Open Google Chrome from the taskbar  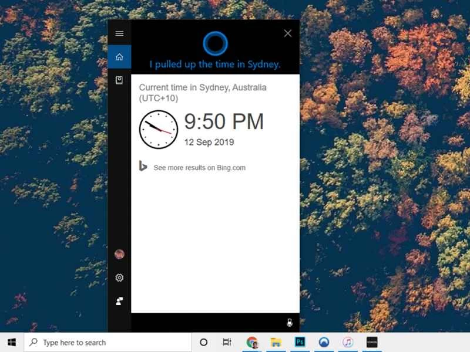pyautogui.click(x=252, y=342)
